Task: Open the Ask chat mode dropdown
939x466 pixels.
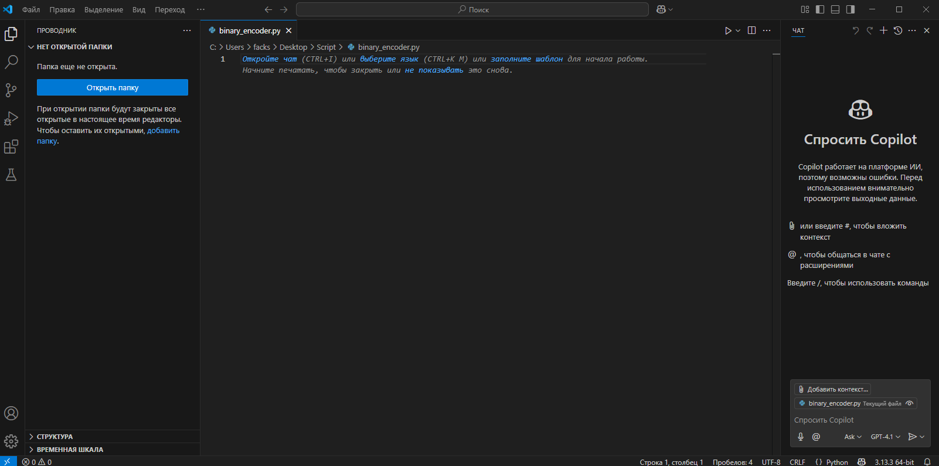Action: coord(852,437)
